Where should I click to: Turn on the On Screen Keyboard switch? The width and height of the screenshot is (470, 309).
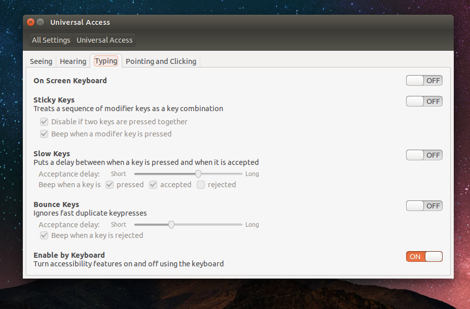point(424,80)
